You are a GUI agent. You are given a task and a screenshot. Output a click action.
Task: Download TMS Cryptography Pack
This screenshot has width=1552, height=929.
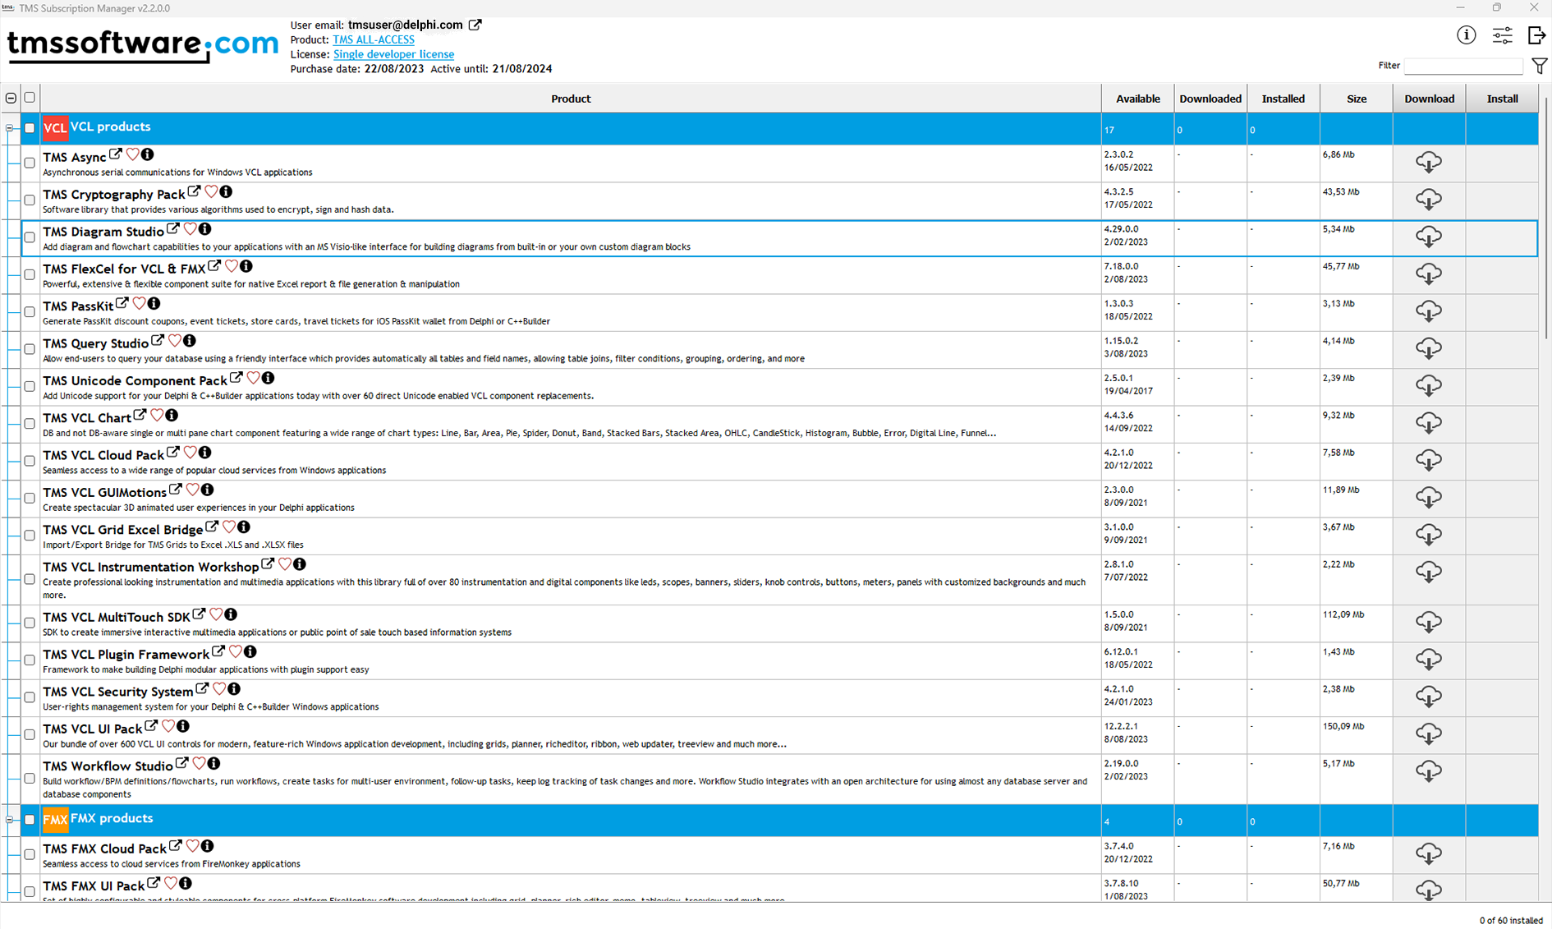(1429, 200)
